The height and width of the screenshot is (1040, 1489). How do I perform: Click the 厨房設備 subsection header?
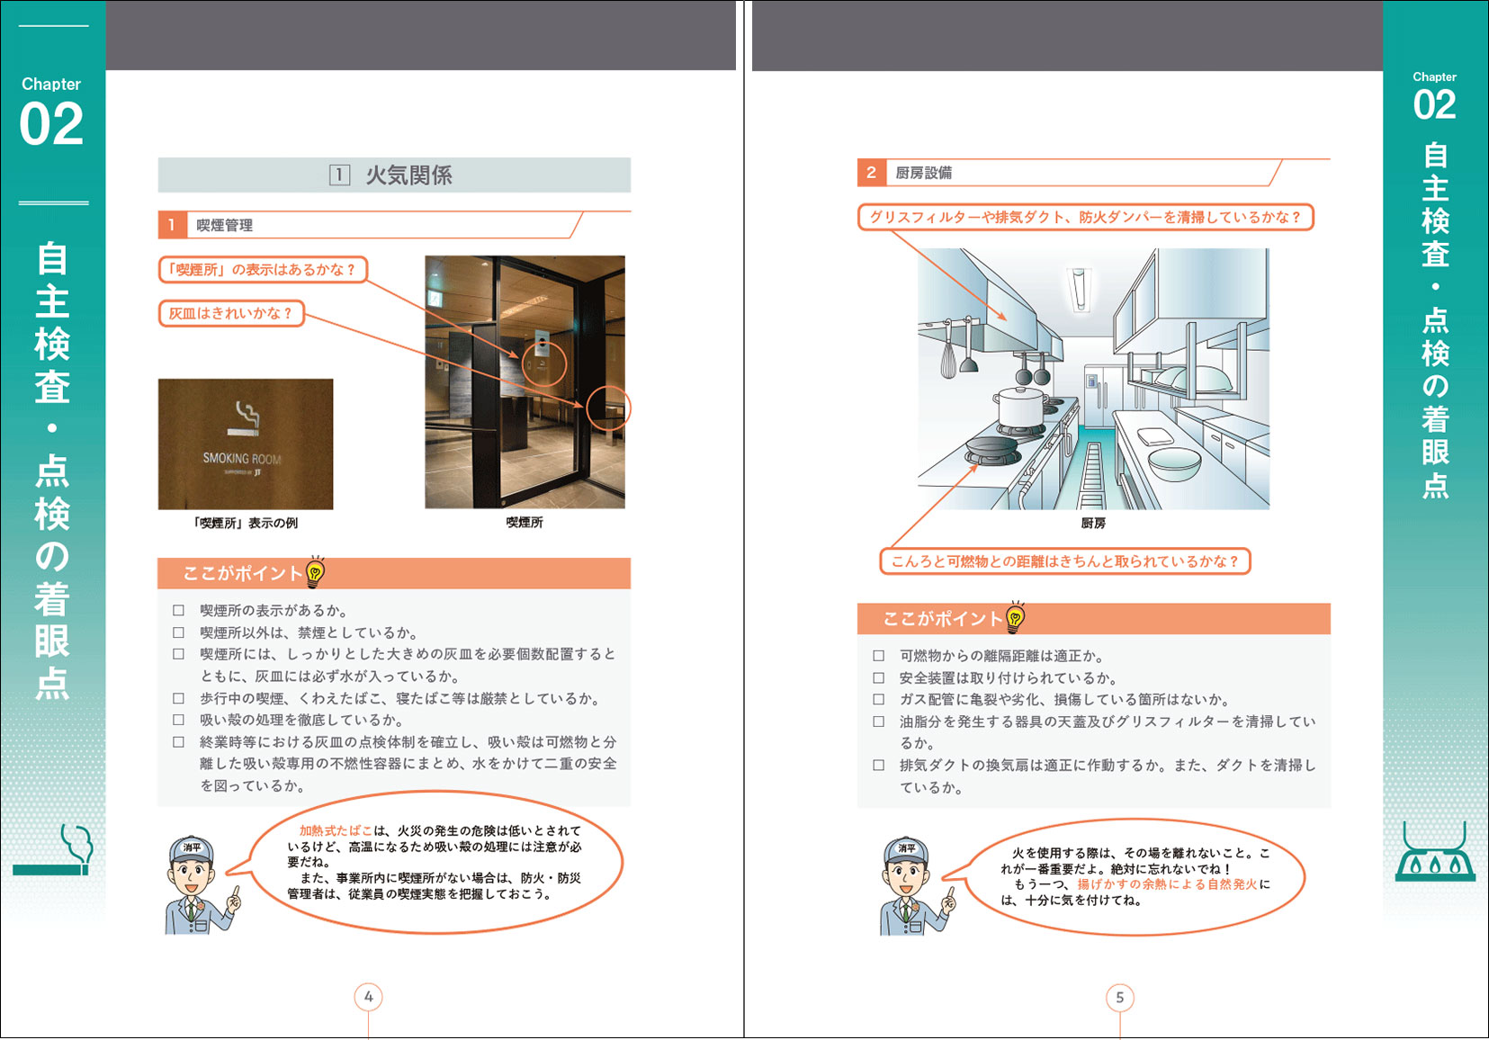(1070, 172)
